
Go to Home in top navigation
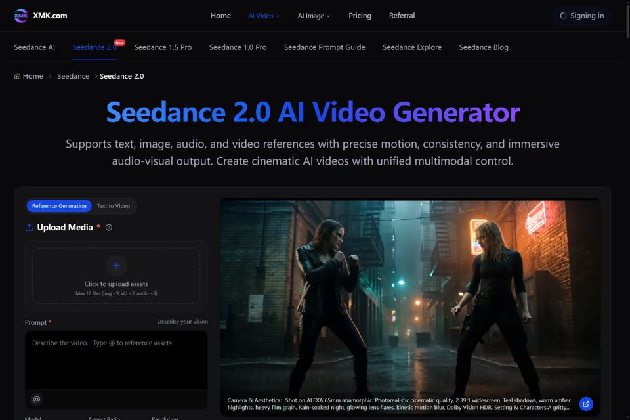[x=220, y=16]
